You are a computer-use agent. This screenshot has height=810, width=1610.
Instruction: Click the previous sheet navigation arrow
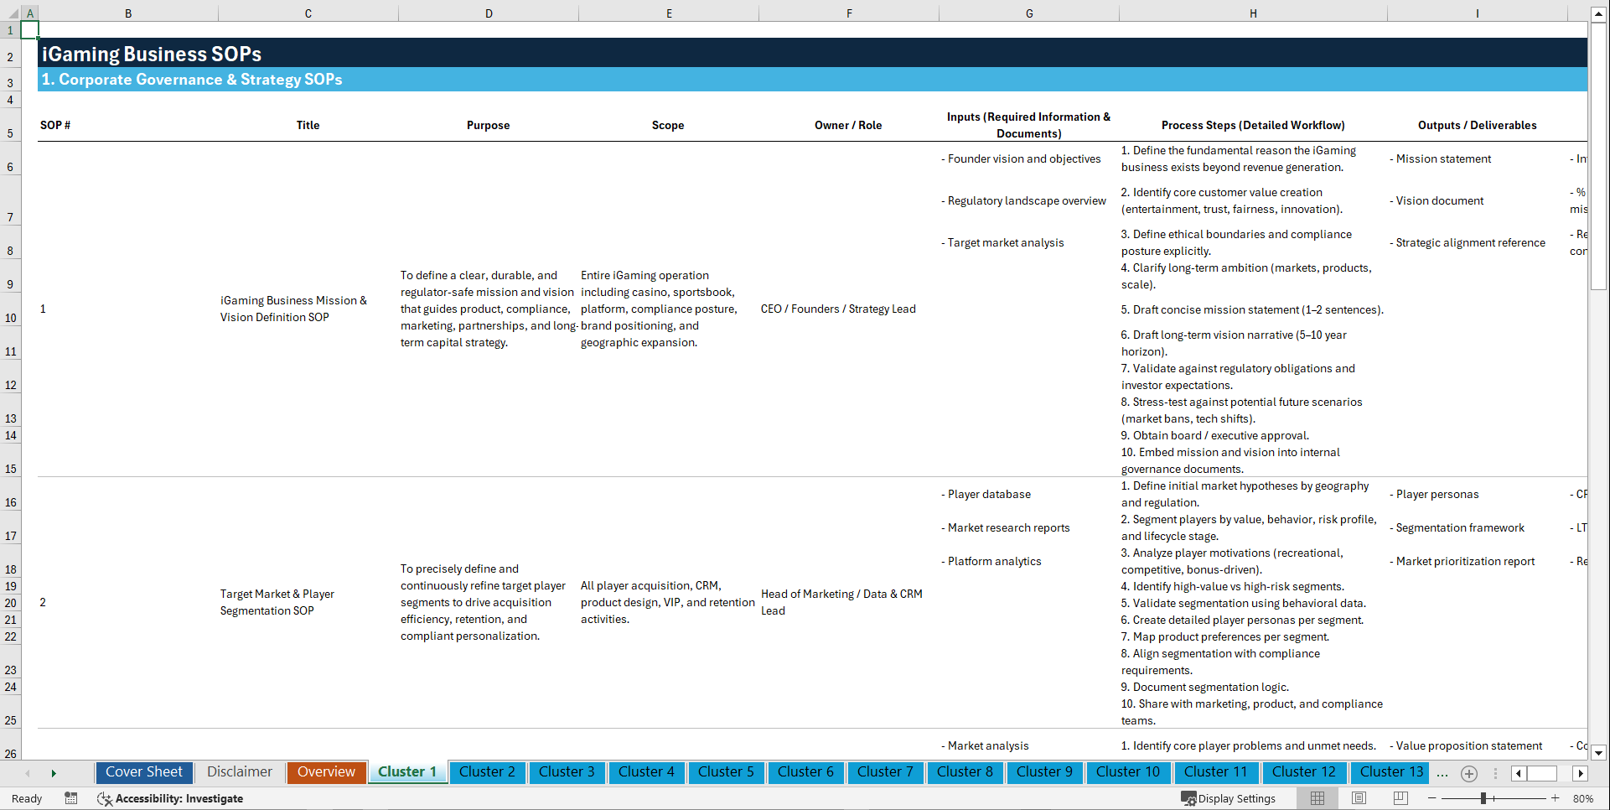click(28, 773)
